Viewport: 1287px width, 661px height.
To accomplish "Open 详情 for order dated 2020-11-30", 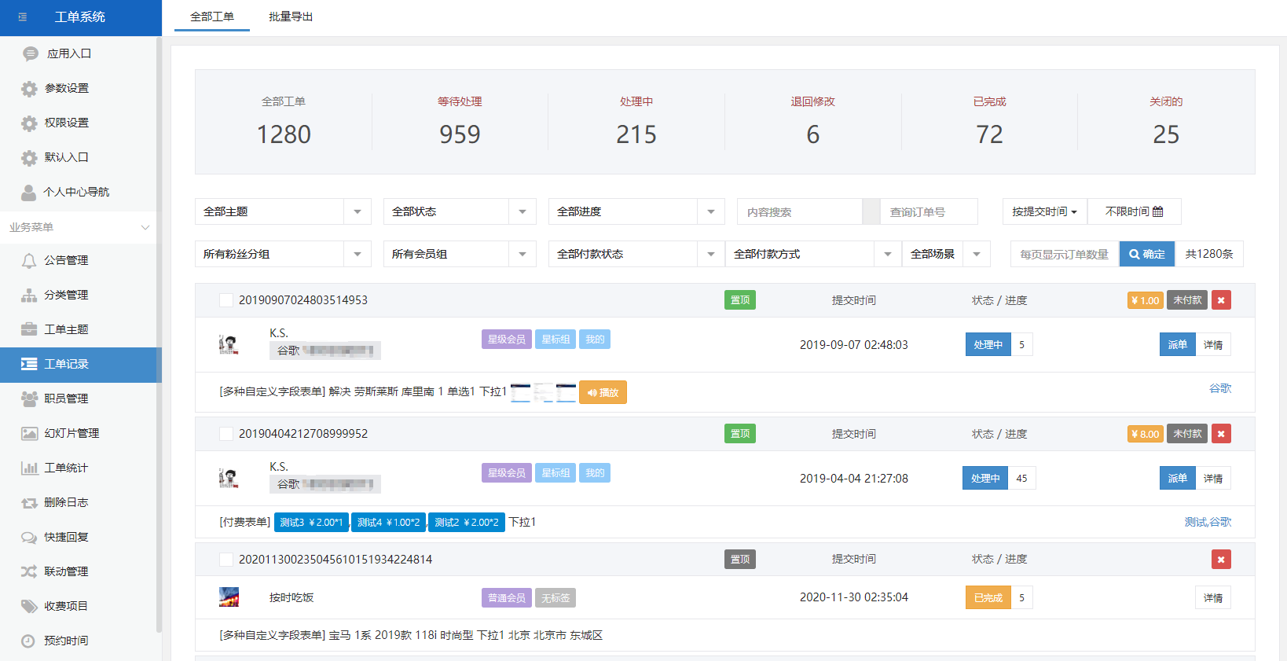I will click(x=1213, y=597).
